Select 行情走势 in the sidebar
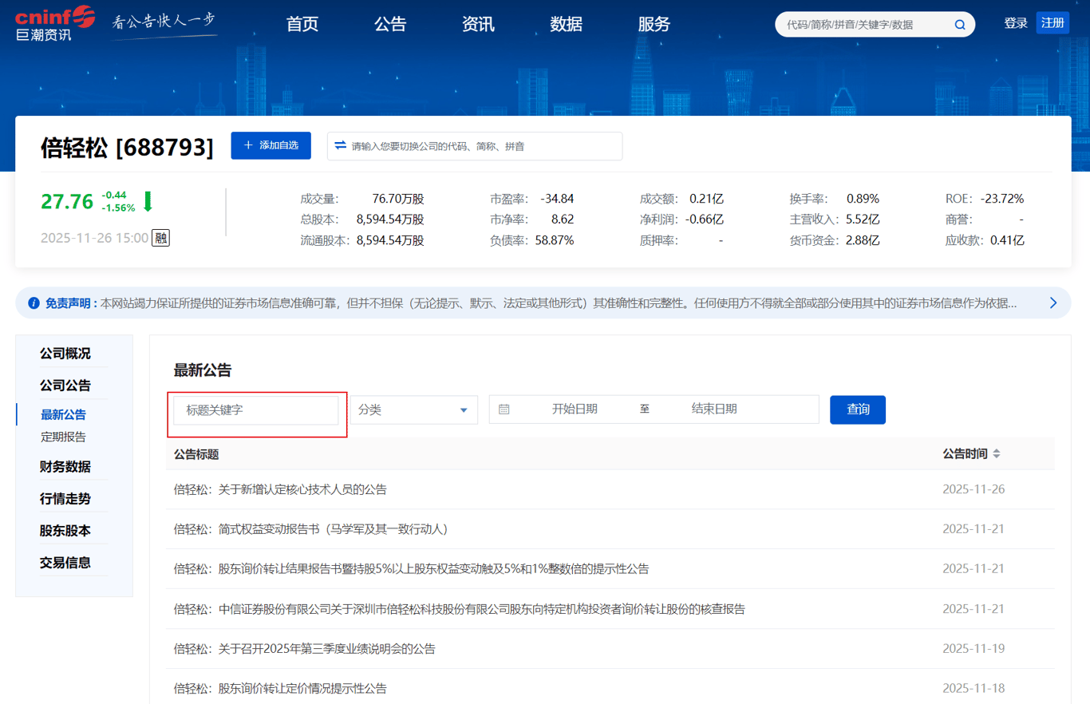 click(x=65, y=499)
